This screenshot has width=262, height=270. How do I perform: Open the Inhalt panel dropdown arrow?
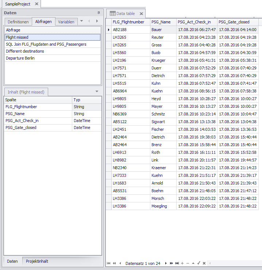point(97,91)
